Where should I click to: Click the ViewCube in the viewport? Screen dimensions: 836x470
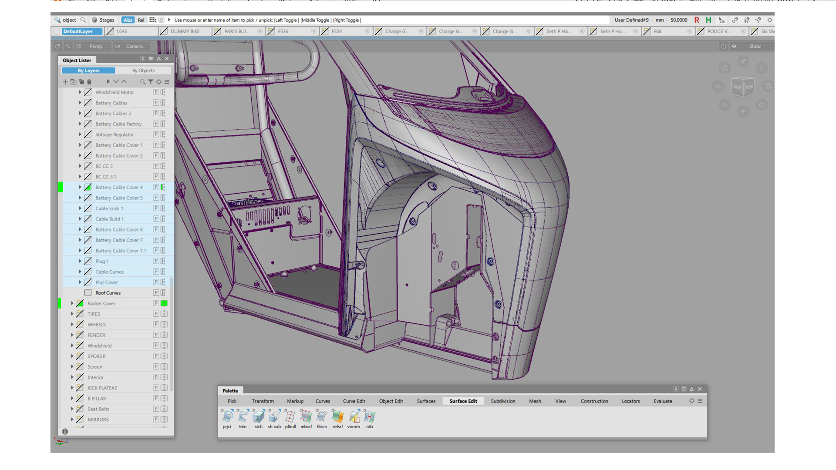pyautogui.click(x=743, y=87)
